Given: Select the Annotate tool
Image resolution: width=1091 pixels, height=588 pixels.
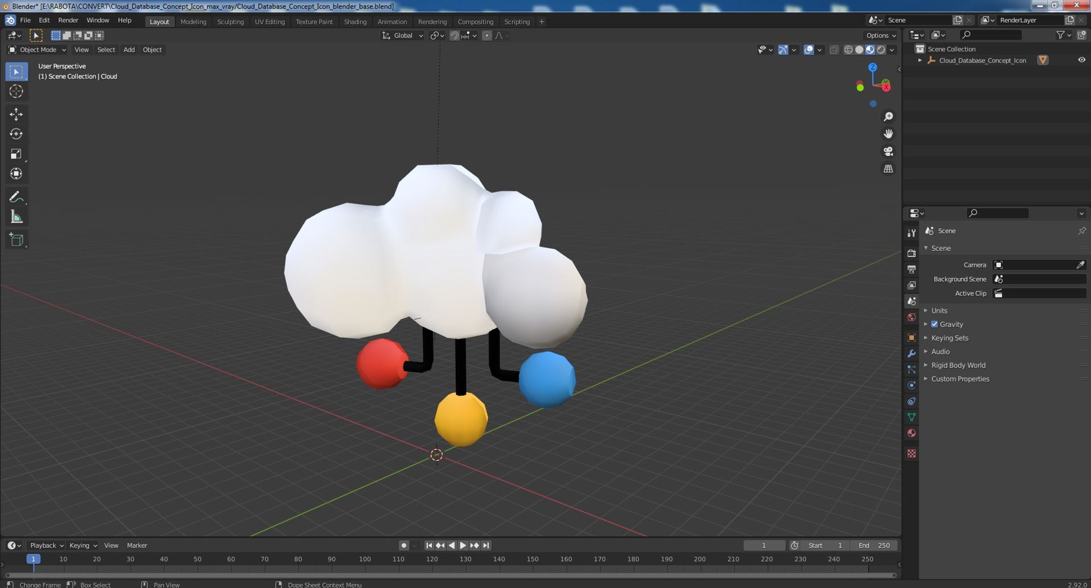Looking at the screenshot, I should 16,197.
